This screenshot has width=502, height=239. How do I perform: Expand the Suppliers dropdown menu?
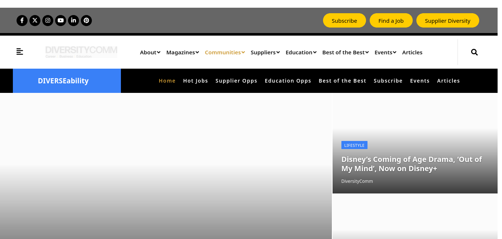pos(265,52)
